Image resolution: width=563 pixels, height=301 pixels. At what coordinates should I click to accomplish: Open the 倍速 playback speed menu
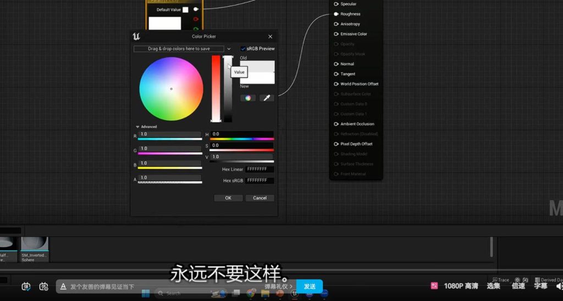[518, 286]
